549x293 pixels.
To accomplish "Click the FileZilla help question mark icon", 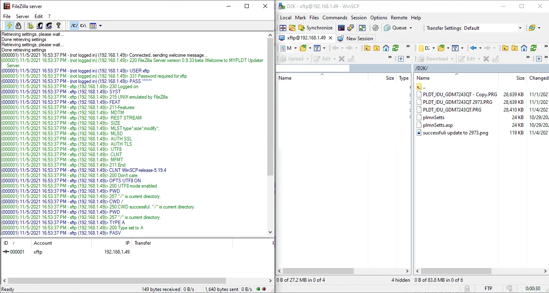I will pyautogui.click(x=58, y=26).
